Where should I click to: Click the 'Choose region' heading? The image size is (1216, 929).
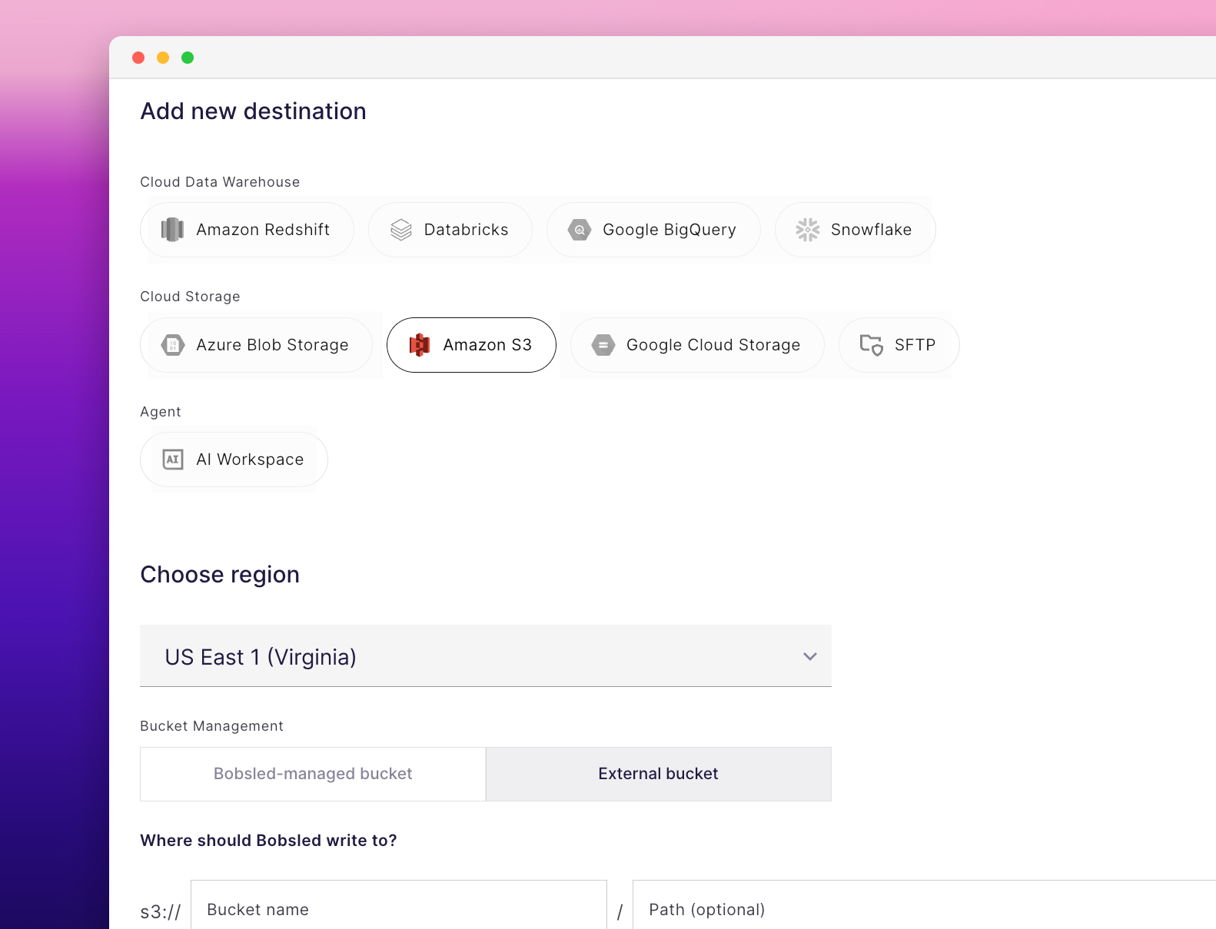220,575
